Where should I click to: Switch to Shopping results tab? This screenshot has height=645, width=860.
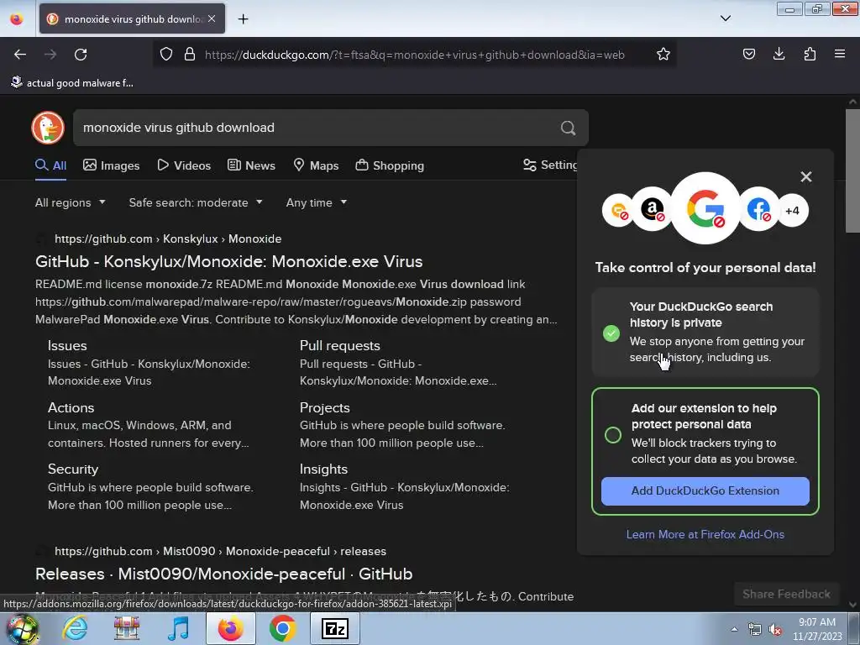(390, 165)
